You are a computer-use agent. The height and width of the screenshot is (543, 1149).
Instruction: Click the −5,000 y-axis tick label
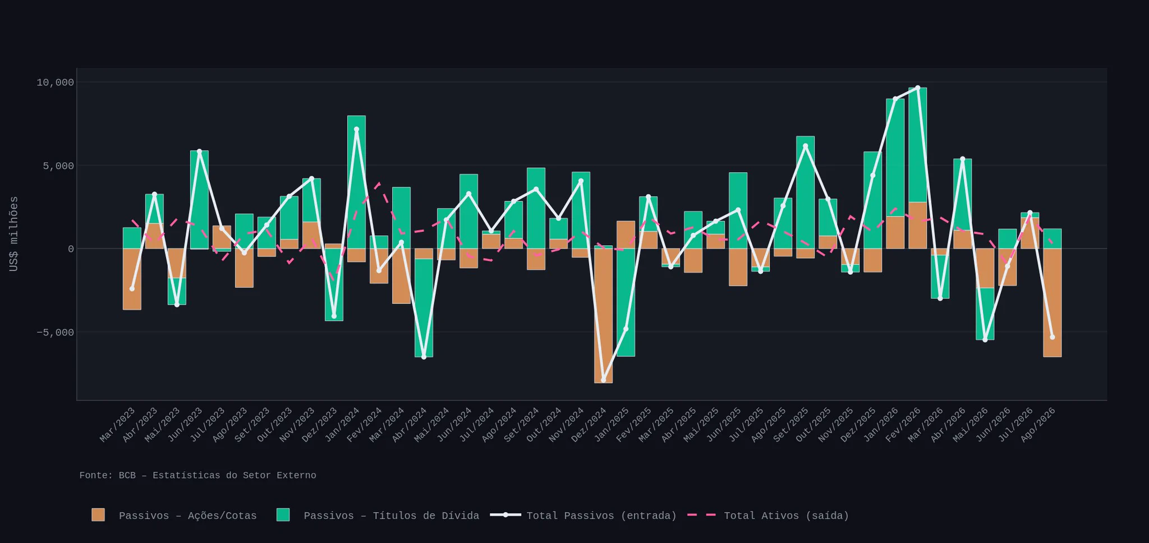click(56, 332)
